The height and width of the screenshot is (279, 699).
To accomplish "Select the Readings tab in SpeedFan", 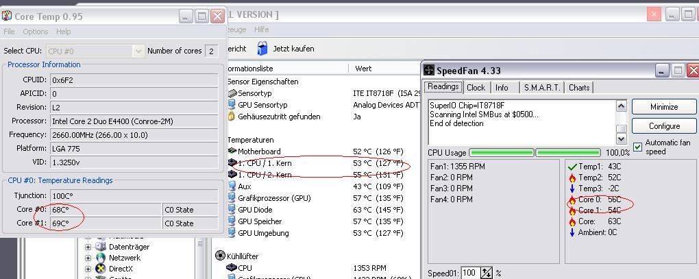I will coord(443,86).
